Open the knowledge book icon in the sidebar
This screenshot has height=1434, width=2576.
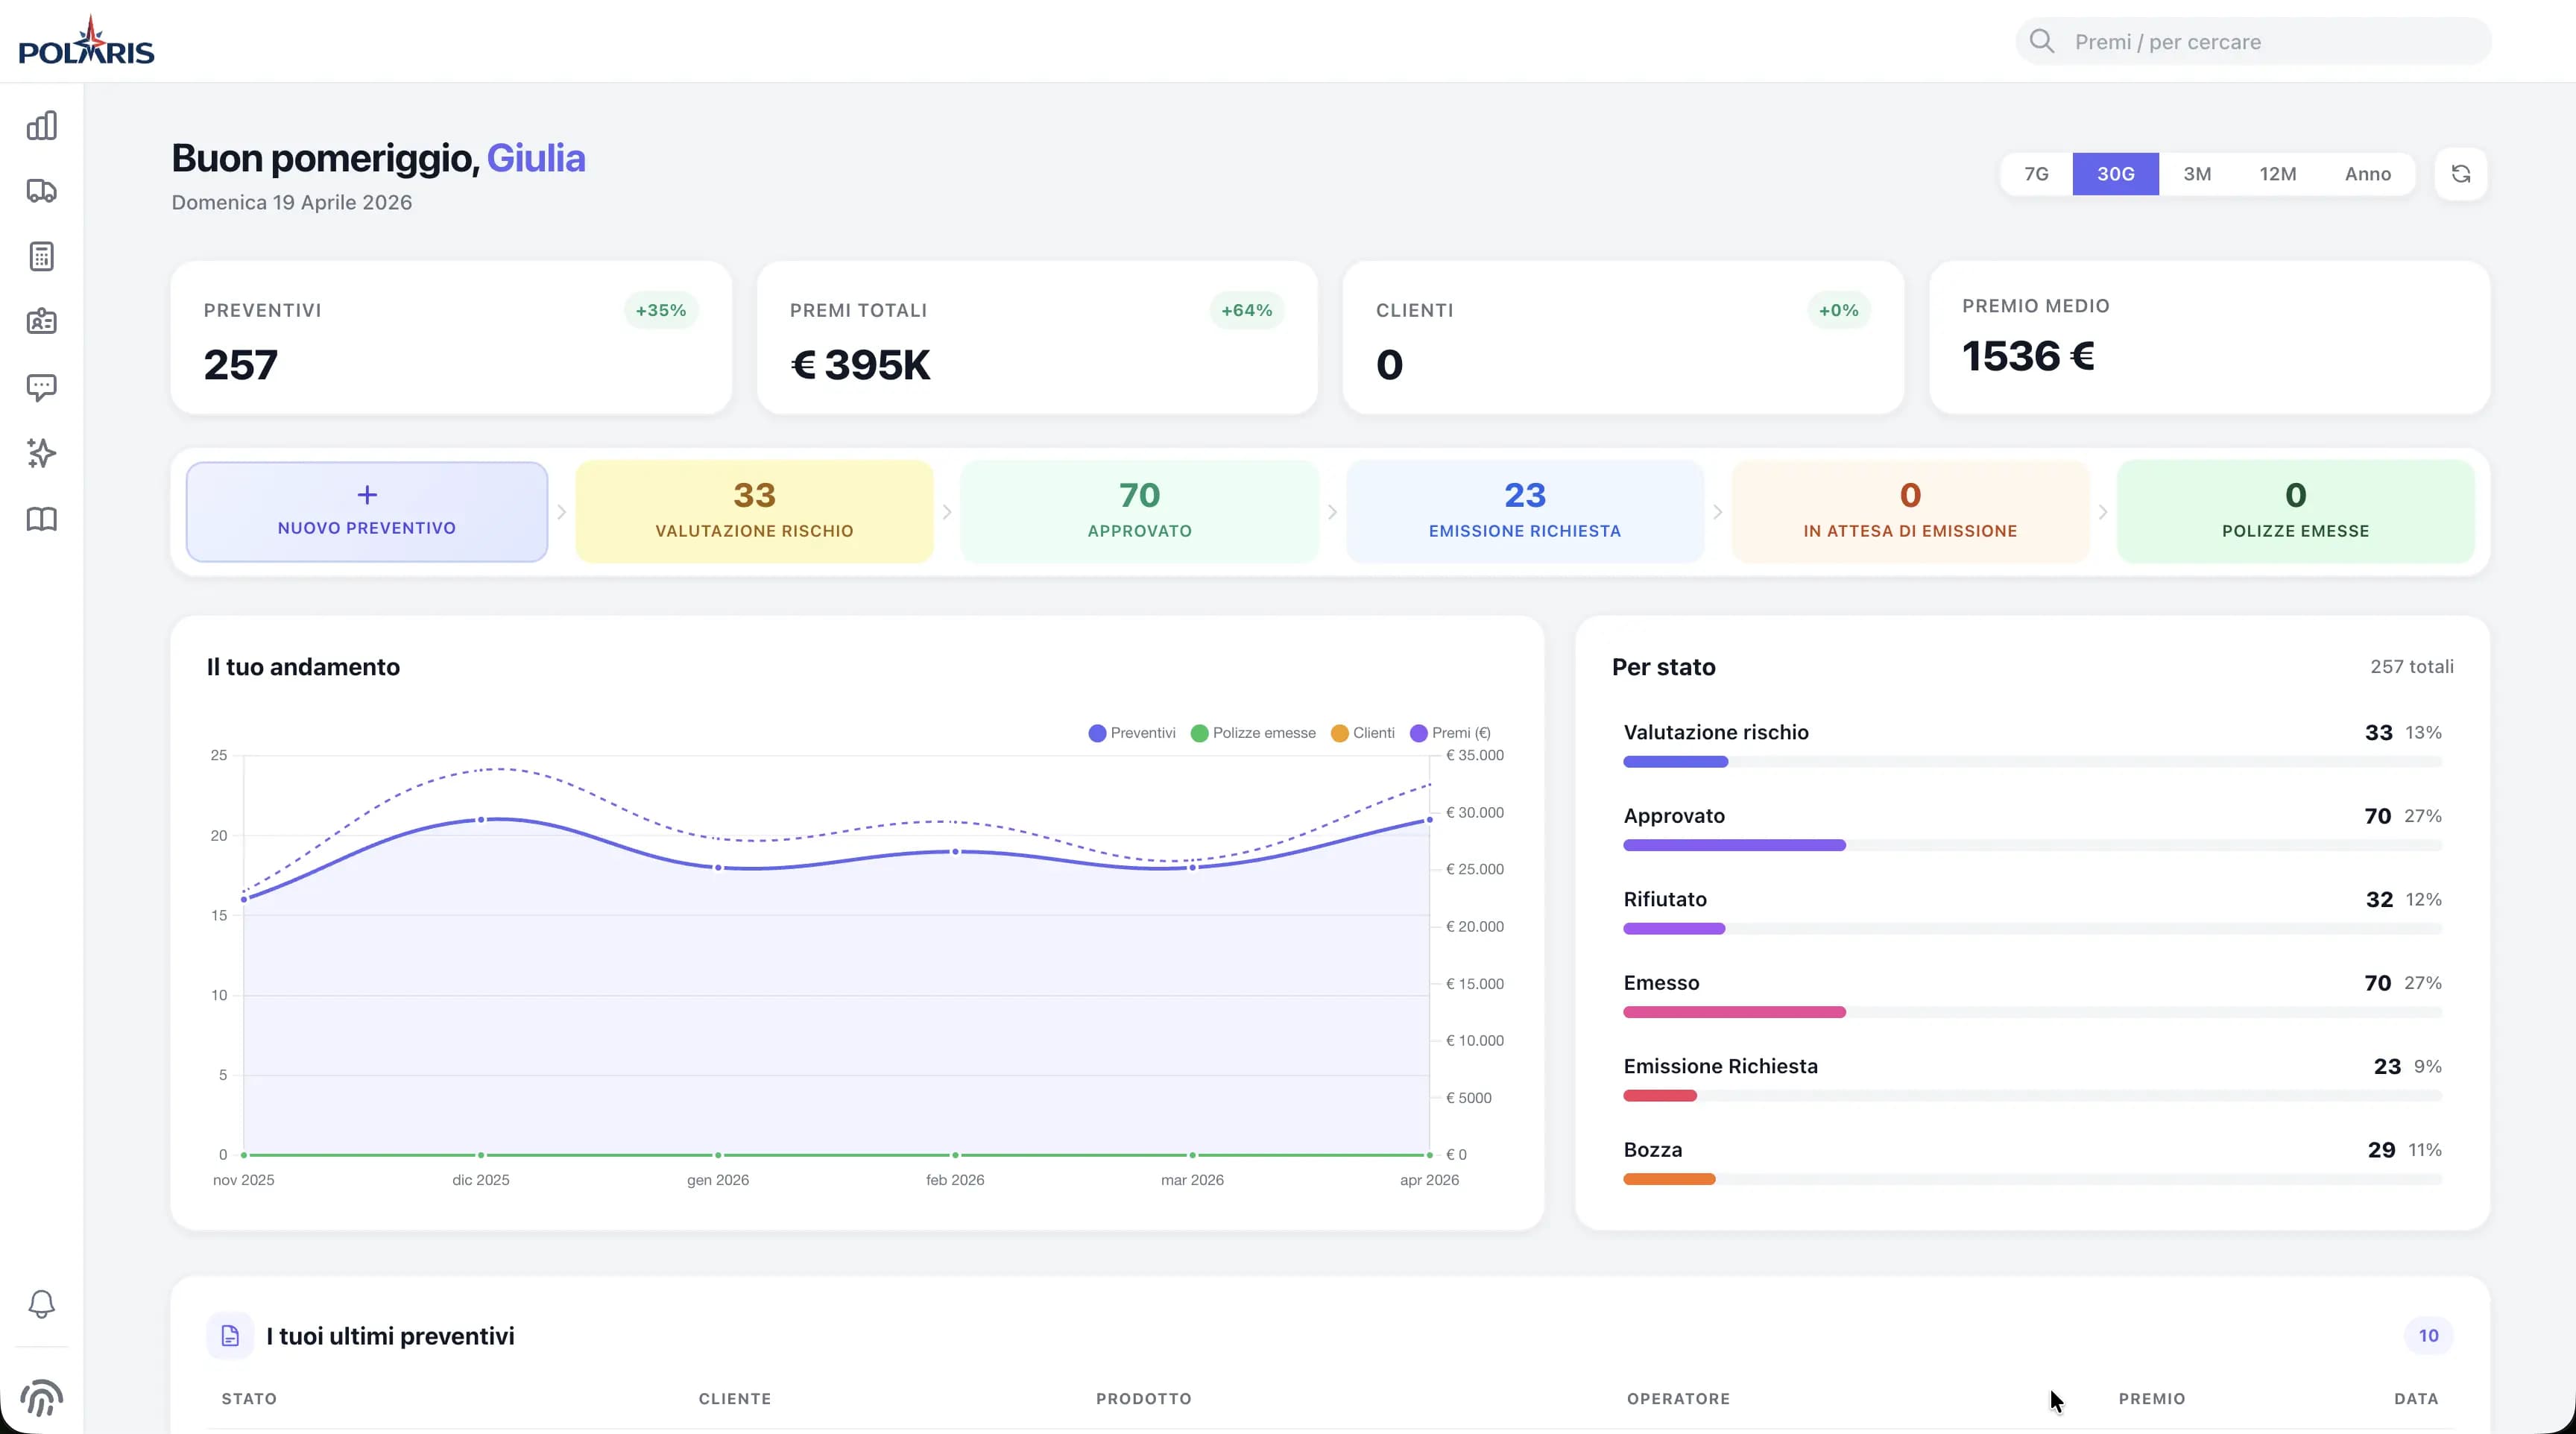(x=41, y=519)
